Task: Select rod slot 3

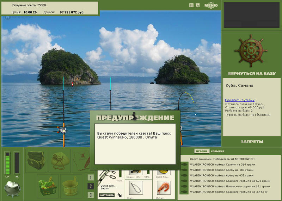Action: (91, 195)
